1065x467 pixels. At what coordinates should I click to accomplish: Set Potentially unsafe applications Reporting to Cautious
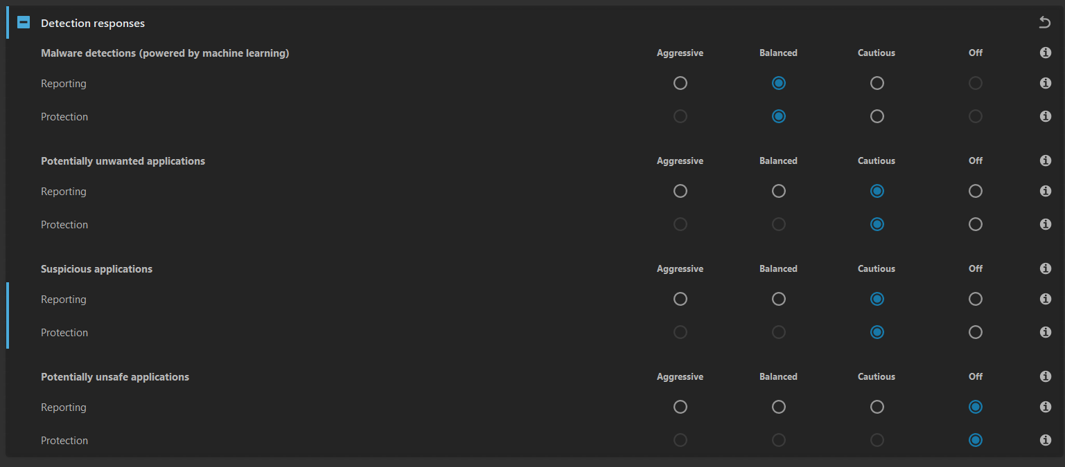click(x=877, y=407)
